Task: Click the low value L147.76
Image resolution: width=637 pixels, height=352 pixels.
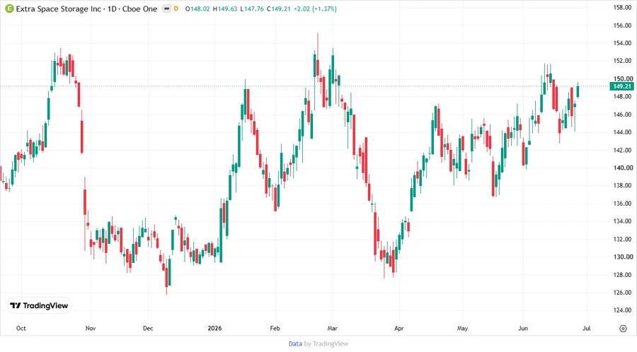Action: point(252,8)
